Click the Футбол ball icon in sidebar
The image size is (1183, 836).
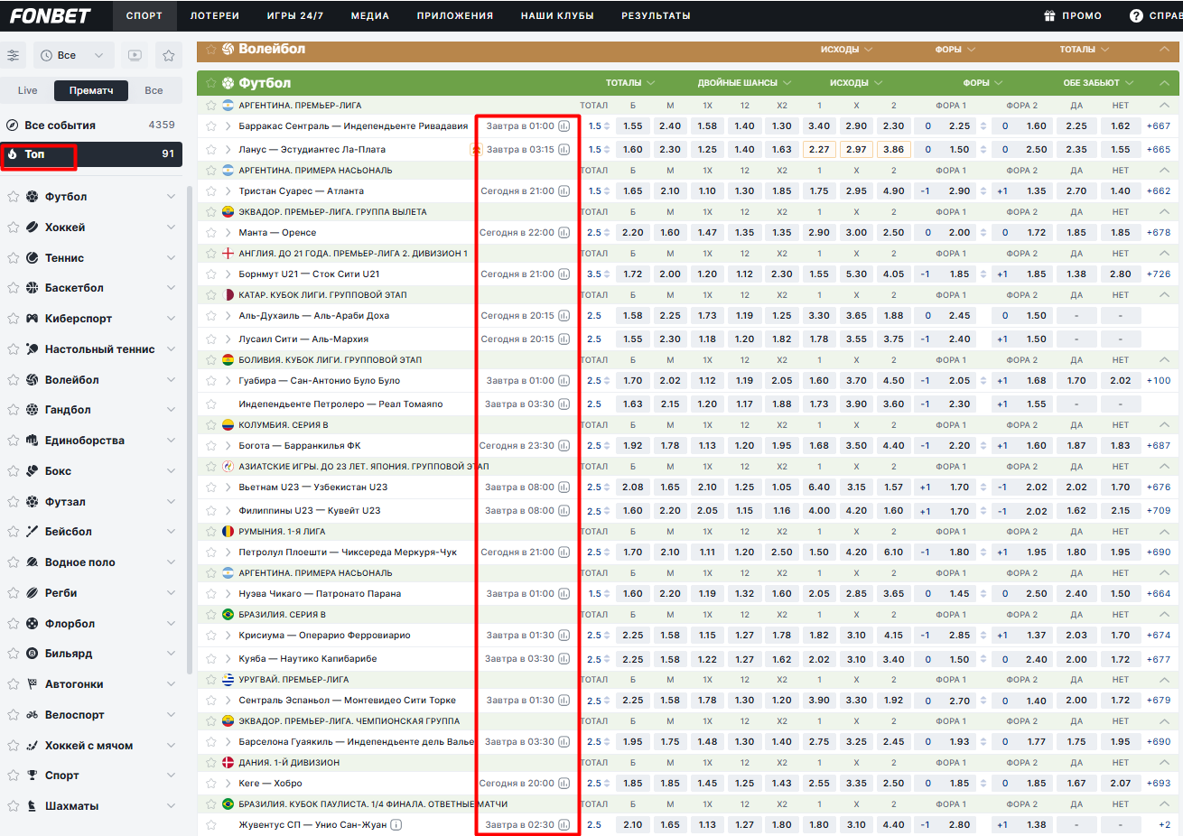(33, 197)
